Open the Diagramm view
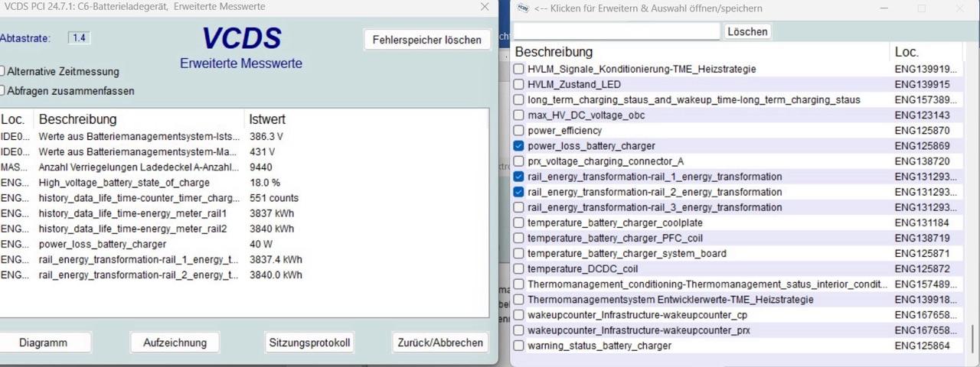 (43, 343)
